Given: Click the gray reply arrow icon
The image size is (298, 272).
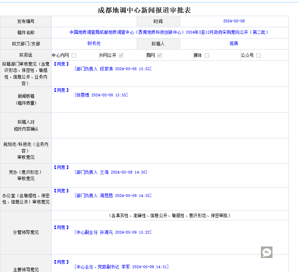Looking at the screenshot, I should [x=267, y=252].
